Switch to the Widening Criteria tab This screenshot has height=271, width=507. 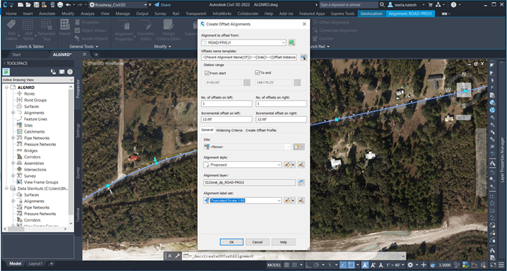click(x=229, y=130)
